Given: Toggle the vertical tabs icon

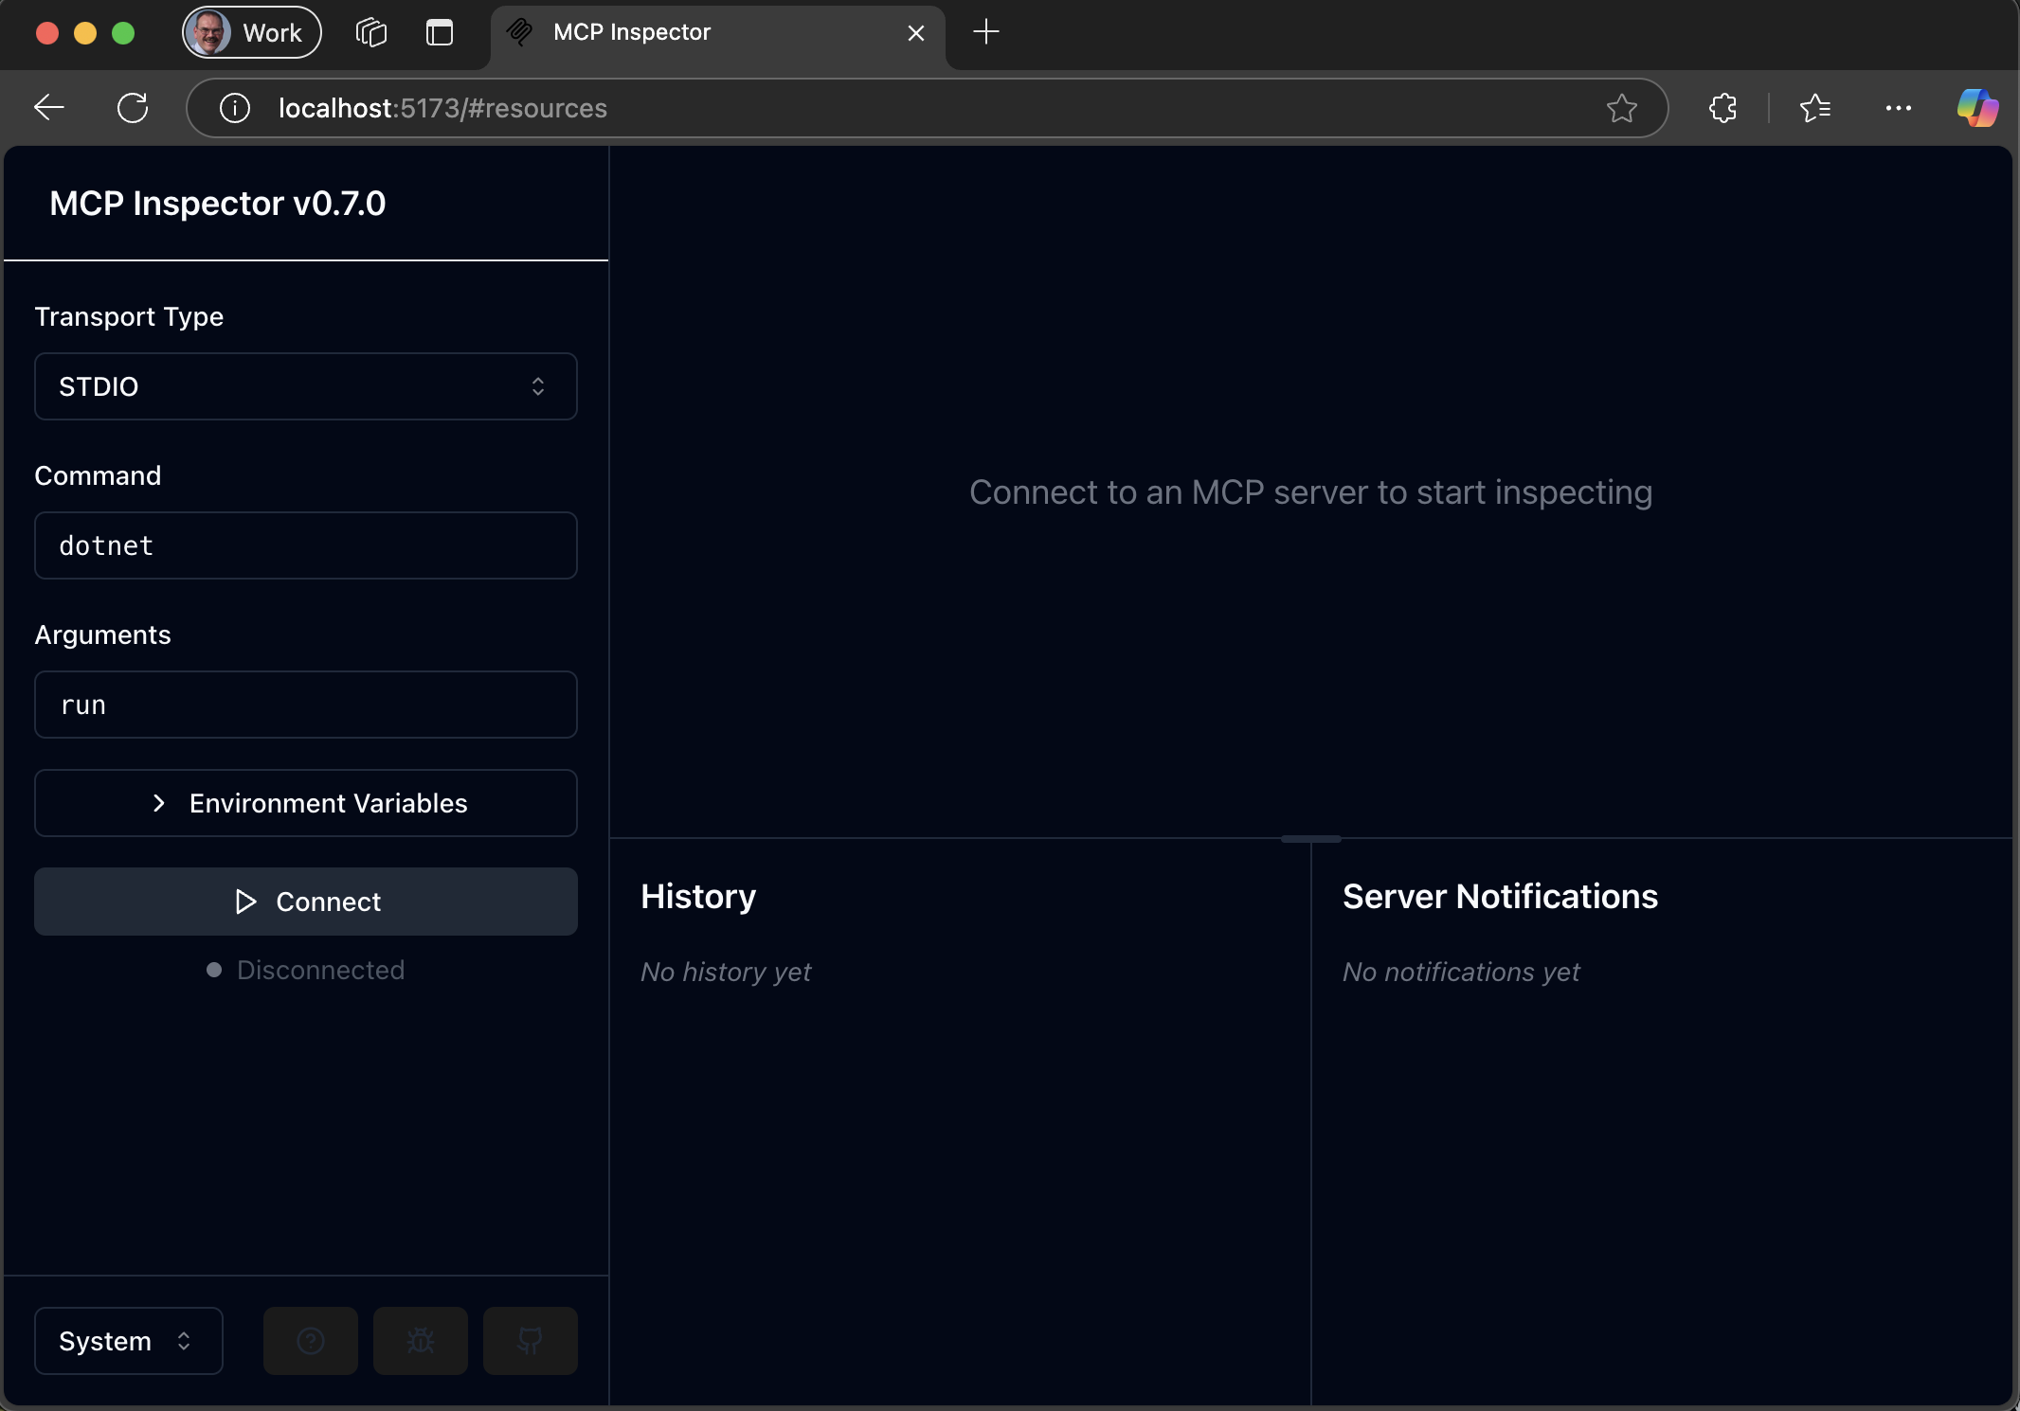Looking at the screenshot, I should 440,32.
